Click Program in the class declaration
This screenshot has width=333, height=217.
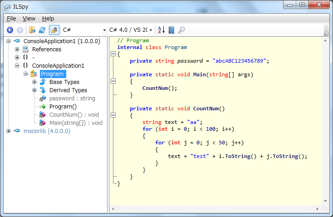pyautogui.click(x=176, y=47)
